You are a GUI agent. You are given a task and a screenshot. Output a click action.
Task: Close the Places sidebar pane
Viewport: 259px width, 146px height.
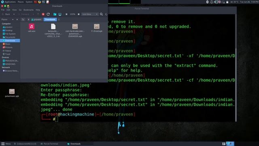17,19
